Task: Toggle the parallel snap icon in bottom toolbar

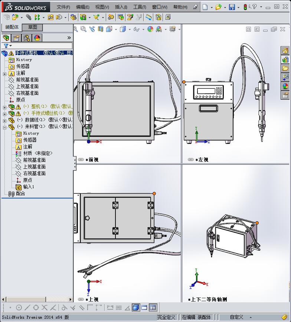Action: 82,307
